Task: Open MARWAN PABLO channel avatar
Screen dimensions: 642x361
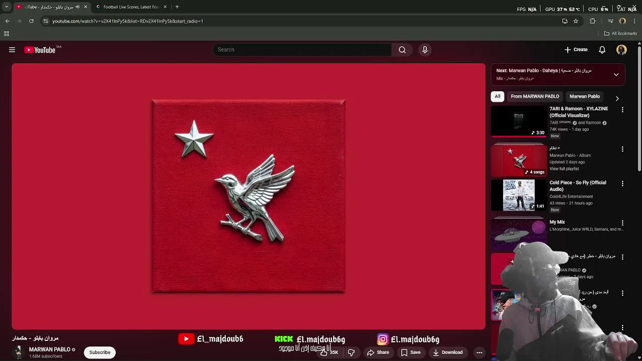Action: pos(19,352)
